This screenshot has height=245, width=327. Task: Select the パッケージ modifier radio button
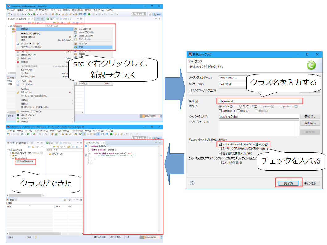point(240,106)
